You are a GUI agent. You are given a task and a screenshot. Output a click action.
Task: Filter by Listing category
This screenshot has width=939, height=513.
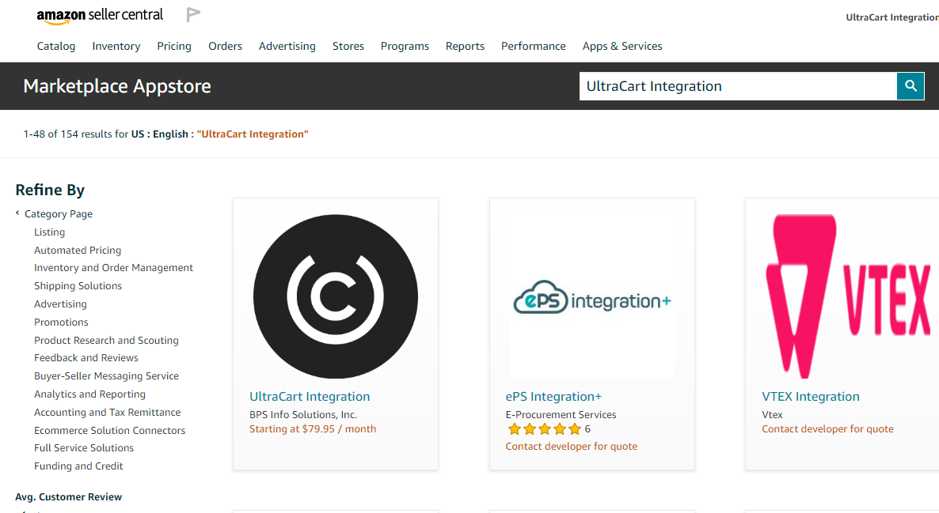[50, 232]
